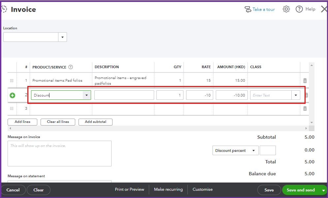The image size is (328, 198).
Task: Click the Add subtotal button
Action: pos(96,122)
